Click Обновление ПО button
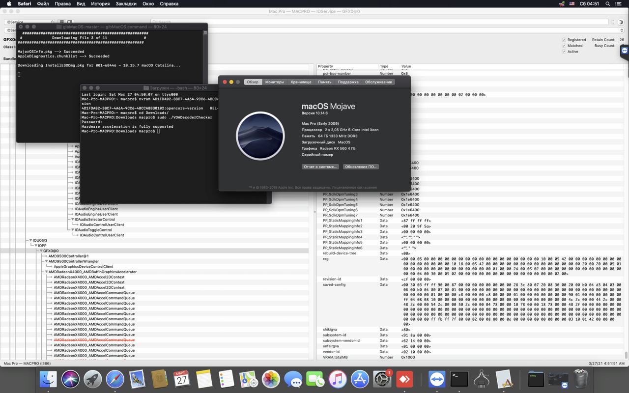This screenshot has width=629, height=393. point(361,167)
